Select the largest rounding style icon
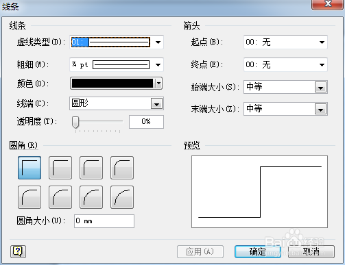The image size is (345, 265). click(122, 197)
